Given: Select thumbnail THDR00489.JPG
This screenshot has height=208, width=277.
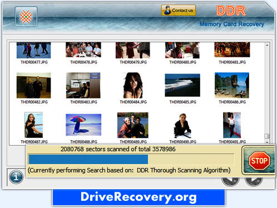Looking at the screenshot, I should [133, 125].
